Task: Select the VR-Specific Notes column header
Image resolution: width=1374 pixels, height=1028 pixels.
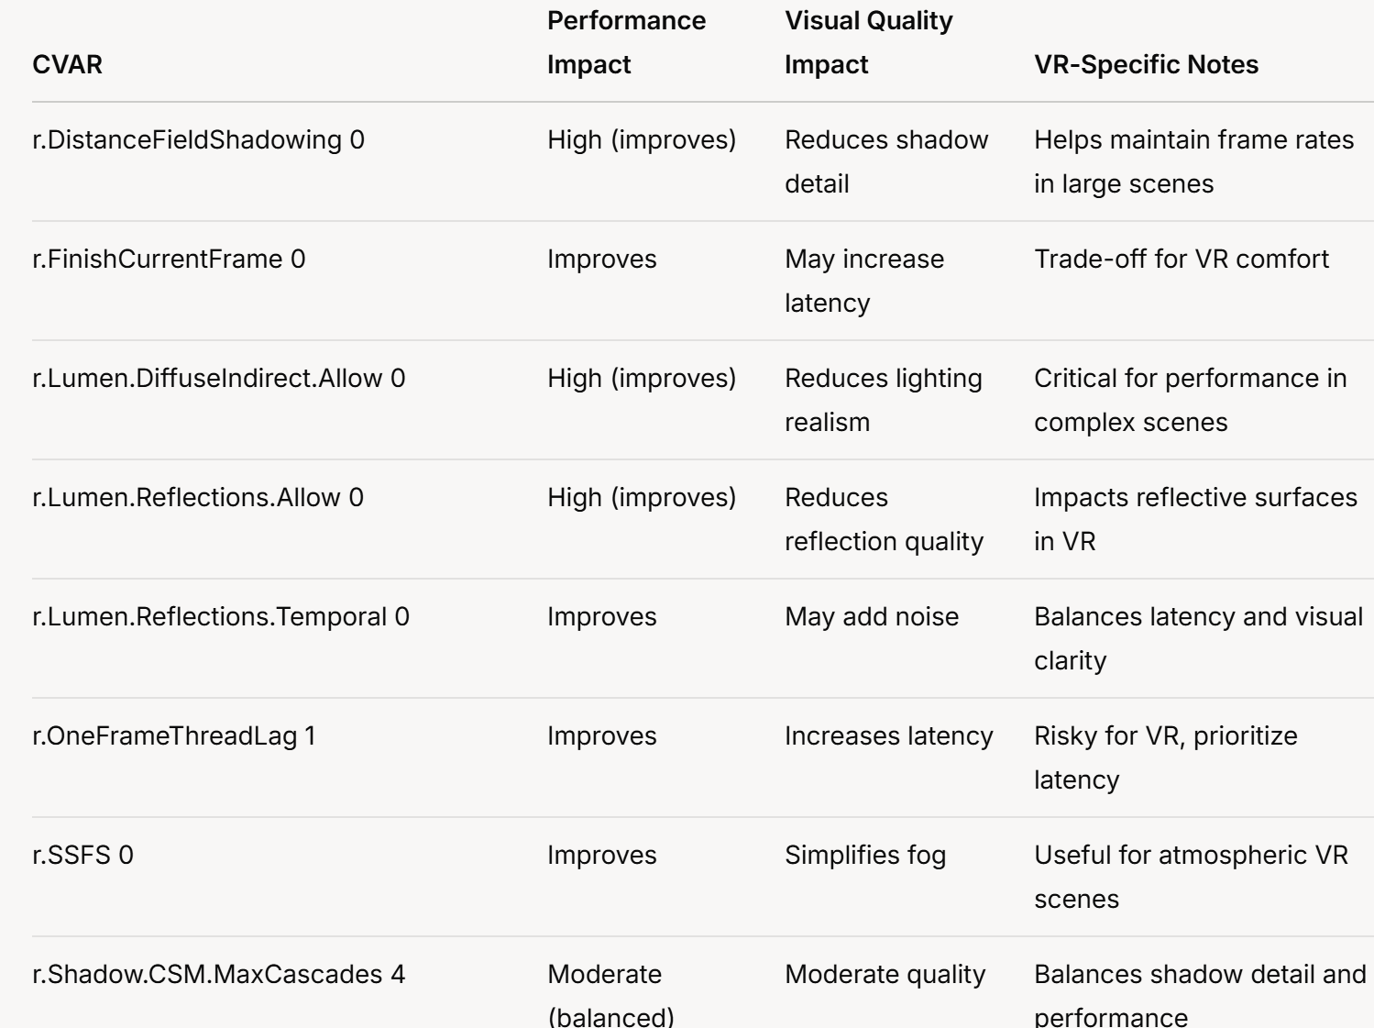Action: pos(1146,65)
